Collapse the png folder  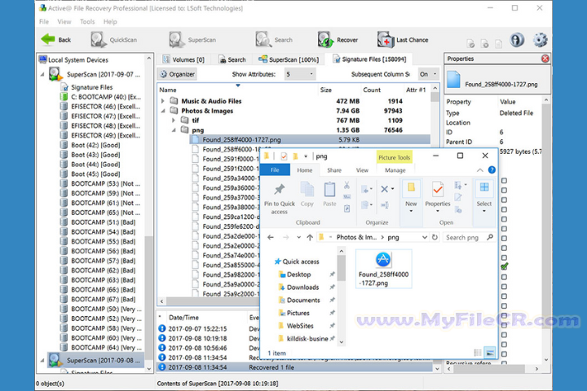pyautogui.click(x=174, y=130)
